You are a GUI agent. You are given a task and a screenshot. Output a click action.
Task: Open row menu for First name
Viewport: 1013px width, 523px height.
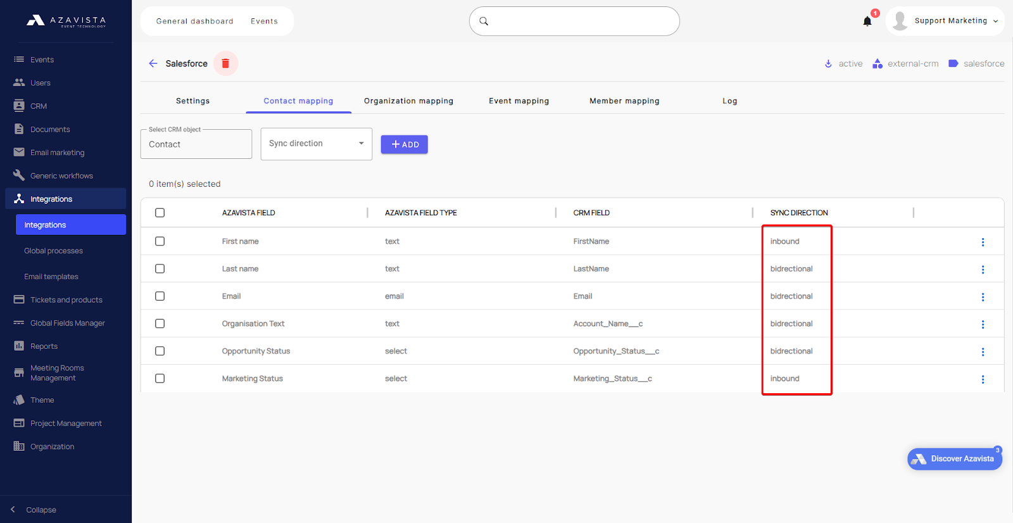click(x=983, y=242)
